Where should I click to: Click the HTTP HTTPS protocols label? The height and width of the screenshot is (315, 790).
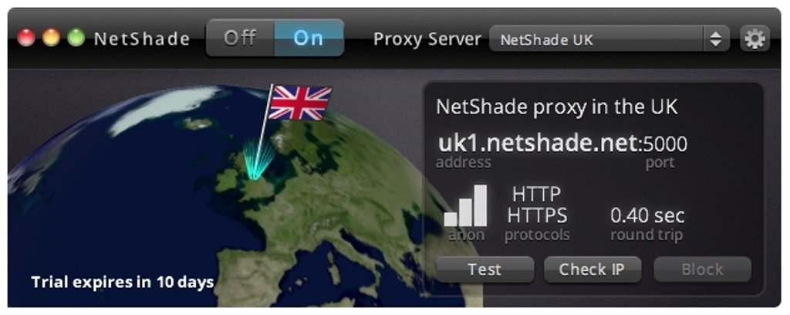coord(537,205)
